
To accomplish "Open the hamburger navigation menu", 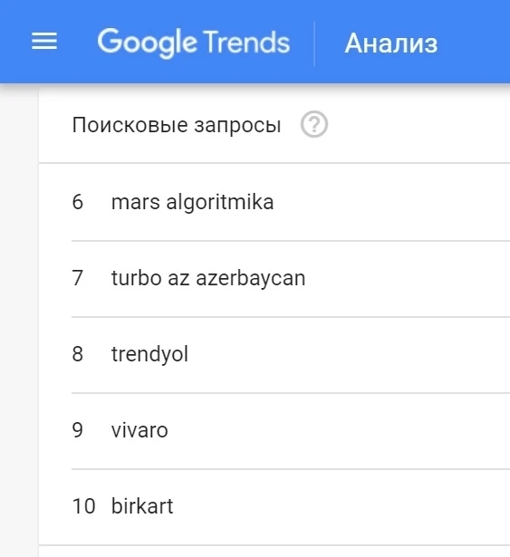I will point(44,41).
